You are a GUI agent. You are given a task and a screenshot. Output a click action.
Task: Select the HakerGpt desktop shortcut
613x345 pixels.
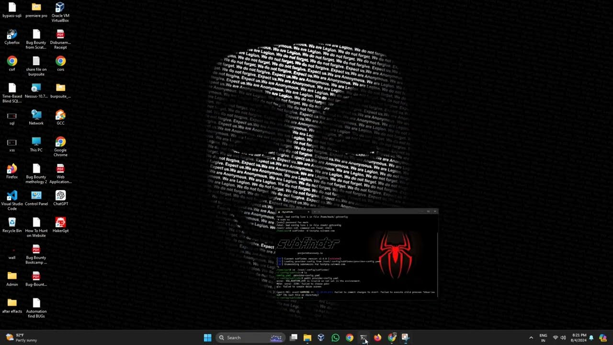[60, 225]
